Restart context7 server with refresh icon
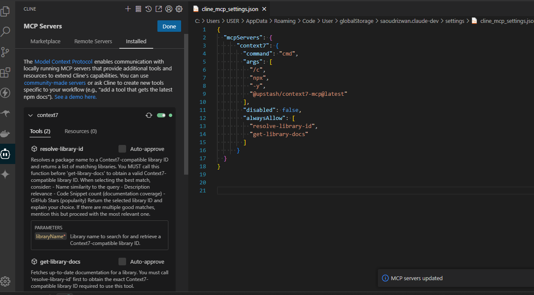The height and width of the screenshot is (295, 534). [x=149, y=115]
